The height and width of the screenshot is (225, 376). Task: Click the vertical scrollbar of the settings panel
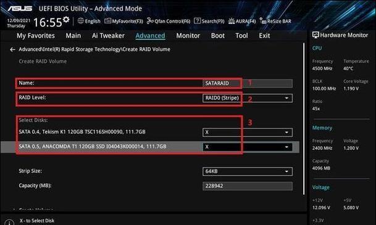(x=304, y=118)
